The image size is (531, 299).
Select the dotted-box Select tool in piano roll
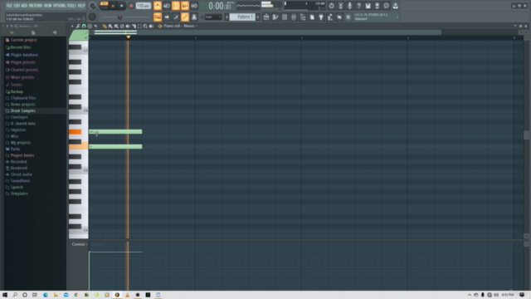tap(139, 26)
